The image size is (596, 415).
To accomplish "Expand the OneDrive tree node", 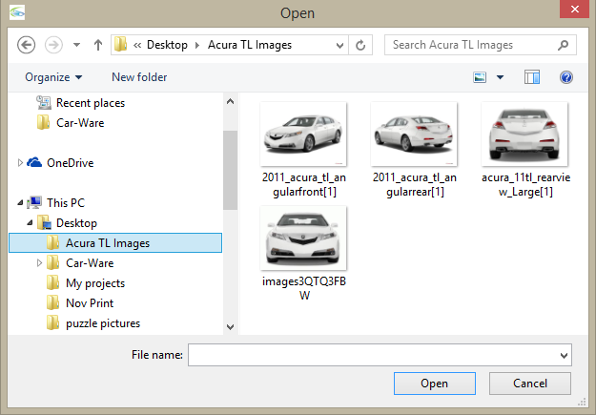I will coord(21,163).
